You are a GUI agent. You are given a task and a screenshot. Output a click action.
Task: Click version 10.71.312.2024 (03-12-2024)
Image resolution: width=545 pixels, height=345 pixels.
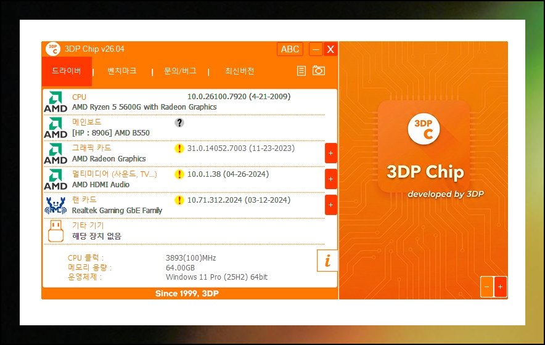coord(239,200)
